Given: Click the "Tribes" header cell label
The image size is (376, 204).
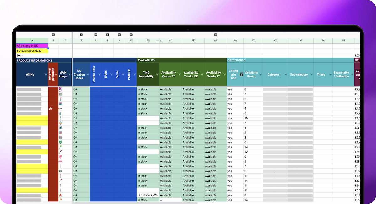Looking at the screenshot, I should point(321,75).
